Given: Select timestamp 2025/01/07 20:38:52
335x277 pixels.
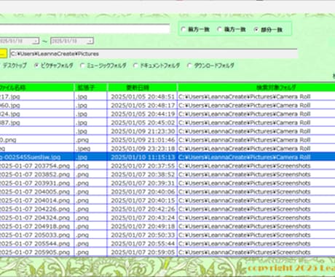Looking at the screenshot, I should point(143,174).
